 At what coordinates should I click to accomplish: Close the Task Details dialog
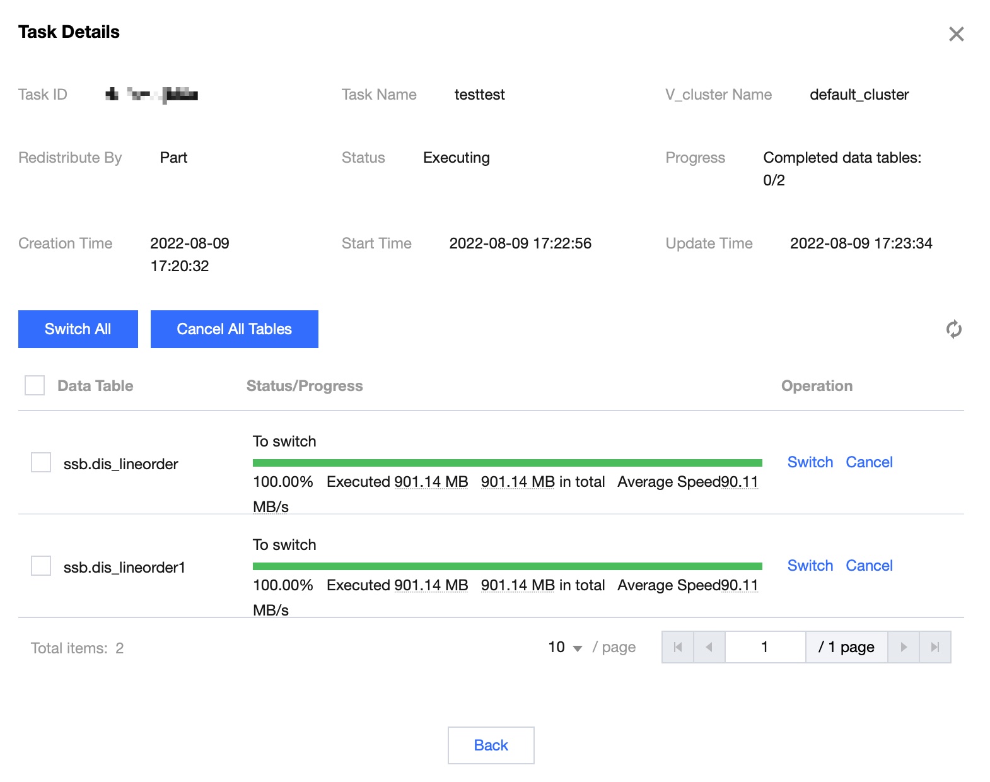point(956,34)
